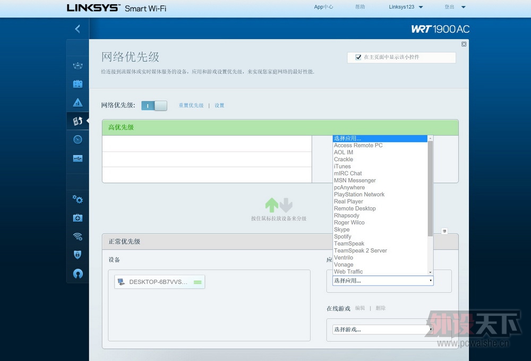Open External Storage USB icon
This screenshot has width=531, height=361.
[x=78, y=158]
